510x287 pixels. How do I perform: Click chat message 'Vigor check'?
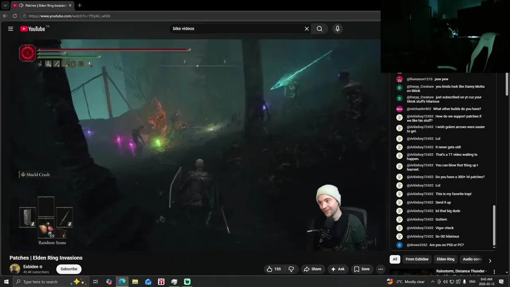(x=445, y=228)
